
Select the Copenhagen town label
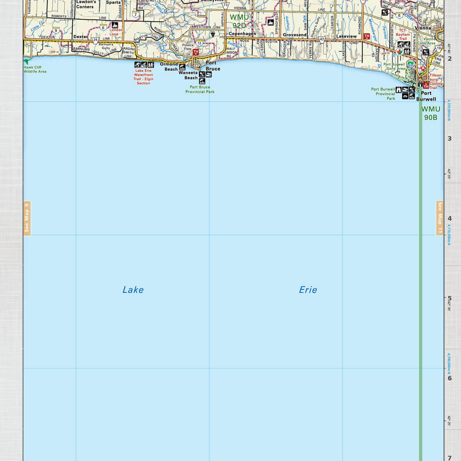[242, 34]
